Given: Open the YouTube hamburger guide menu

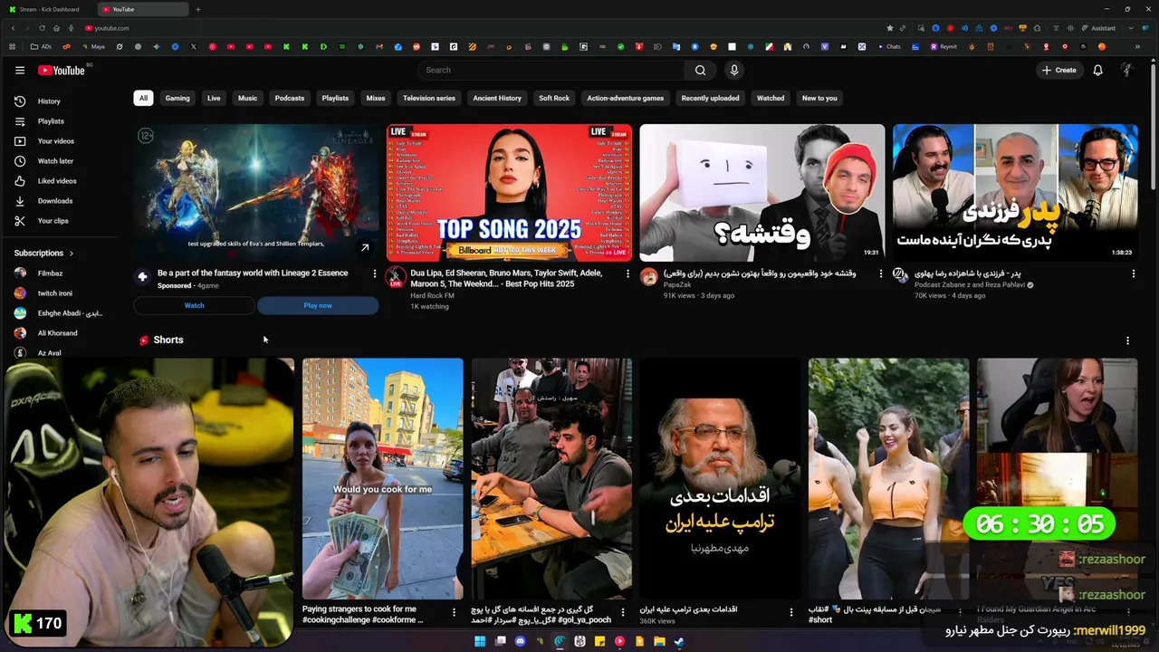Looking at the screenshot, I should point(20,70).
